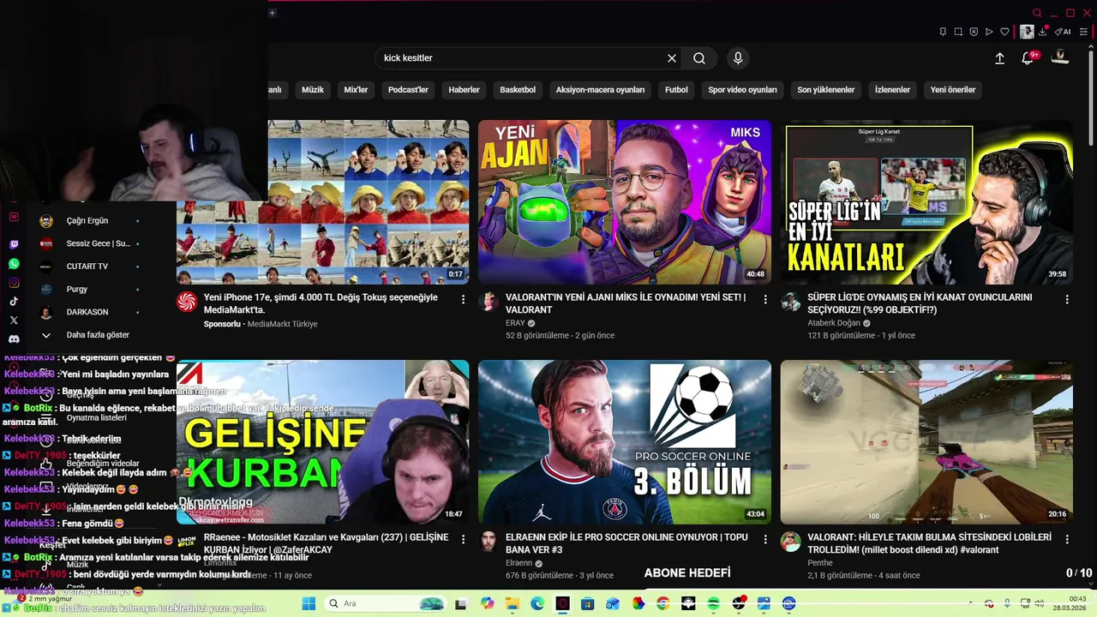This screenshot has height=617, width=1097.
Task: Open the YouTube upload/create icon
Action: click(999, 58)
